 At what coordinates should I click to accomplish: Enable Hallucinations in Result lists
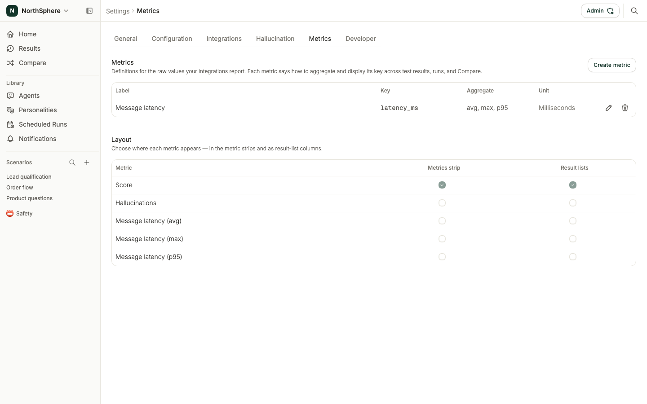tap(573, 203)
